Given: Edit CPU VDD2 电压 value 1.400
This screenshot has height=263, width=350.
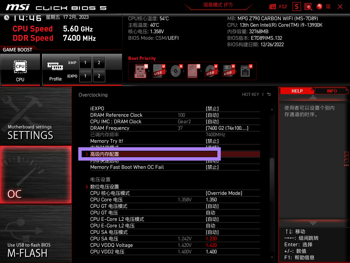Looking at the screenshot, I should (211, 252).
